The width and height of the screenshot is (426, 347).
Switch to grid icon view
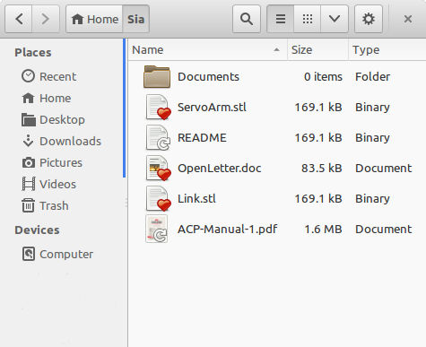308,19
